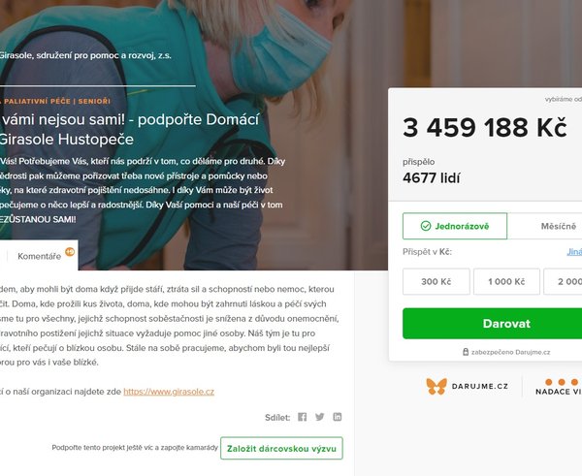Click the green checkmark icon in Jednorázově
The width and height of the screenshot is (582, 476).
(426, 226)
